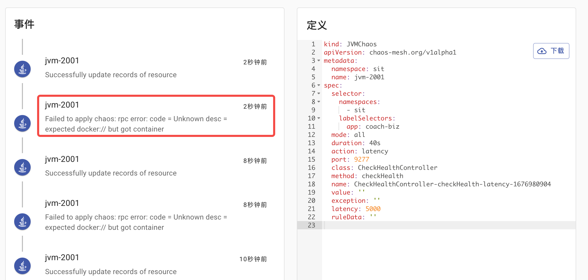
Task: Click the Java icon for the first 8-seconds-ago event
Action: 22,167
